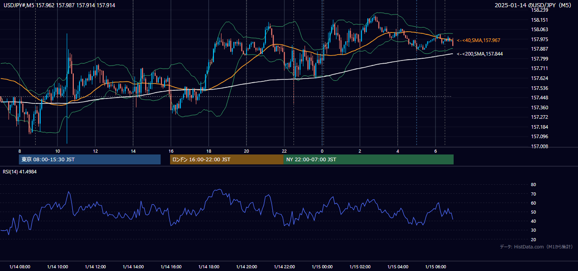
Task: Click the 1/14 18:00 bottom time label
Action: point(208,267)
